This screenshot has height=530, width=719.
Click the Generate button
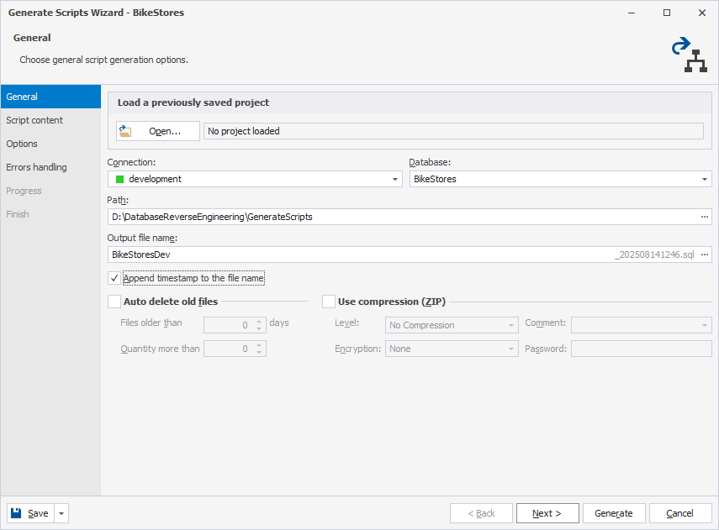pyautogui.click(x=614, y=512)
